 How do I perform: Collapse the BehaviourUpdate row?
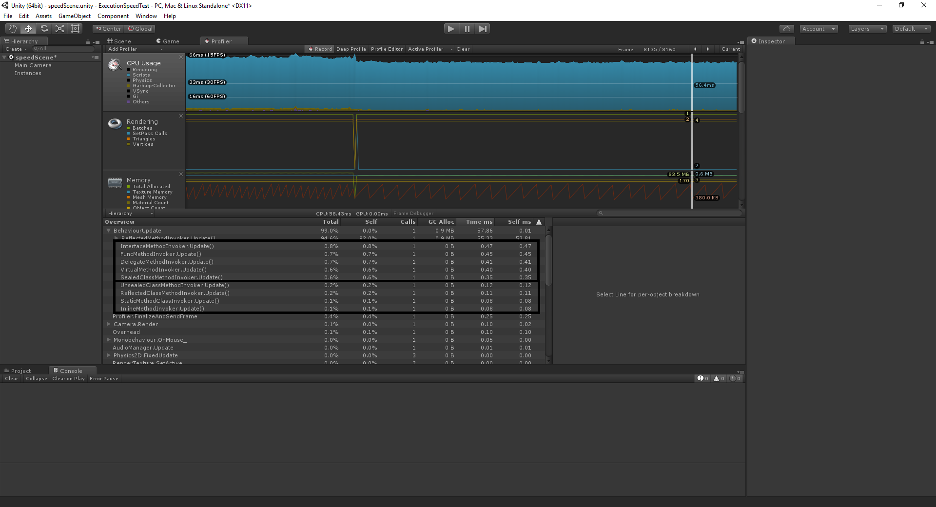tap(108, 231)
